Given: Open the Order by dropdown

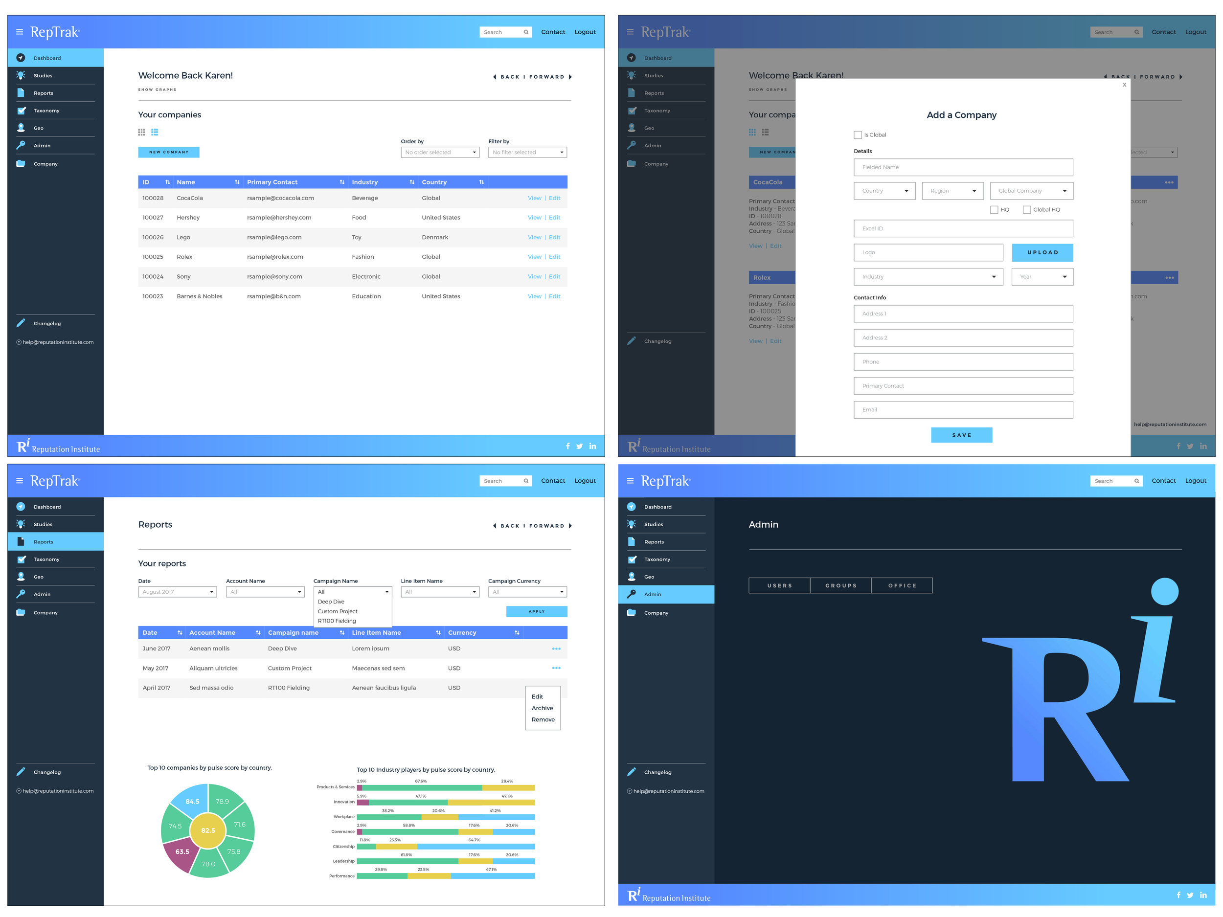Looking at the screenshot, I should pos(440,152).
